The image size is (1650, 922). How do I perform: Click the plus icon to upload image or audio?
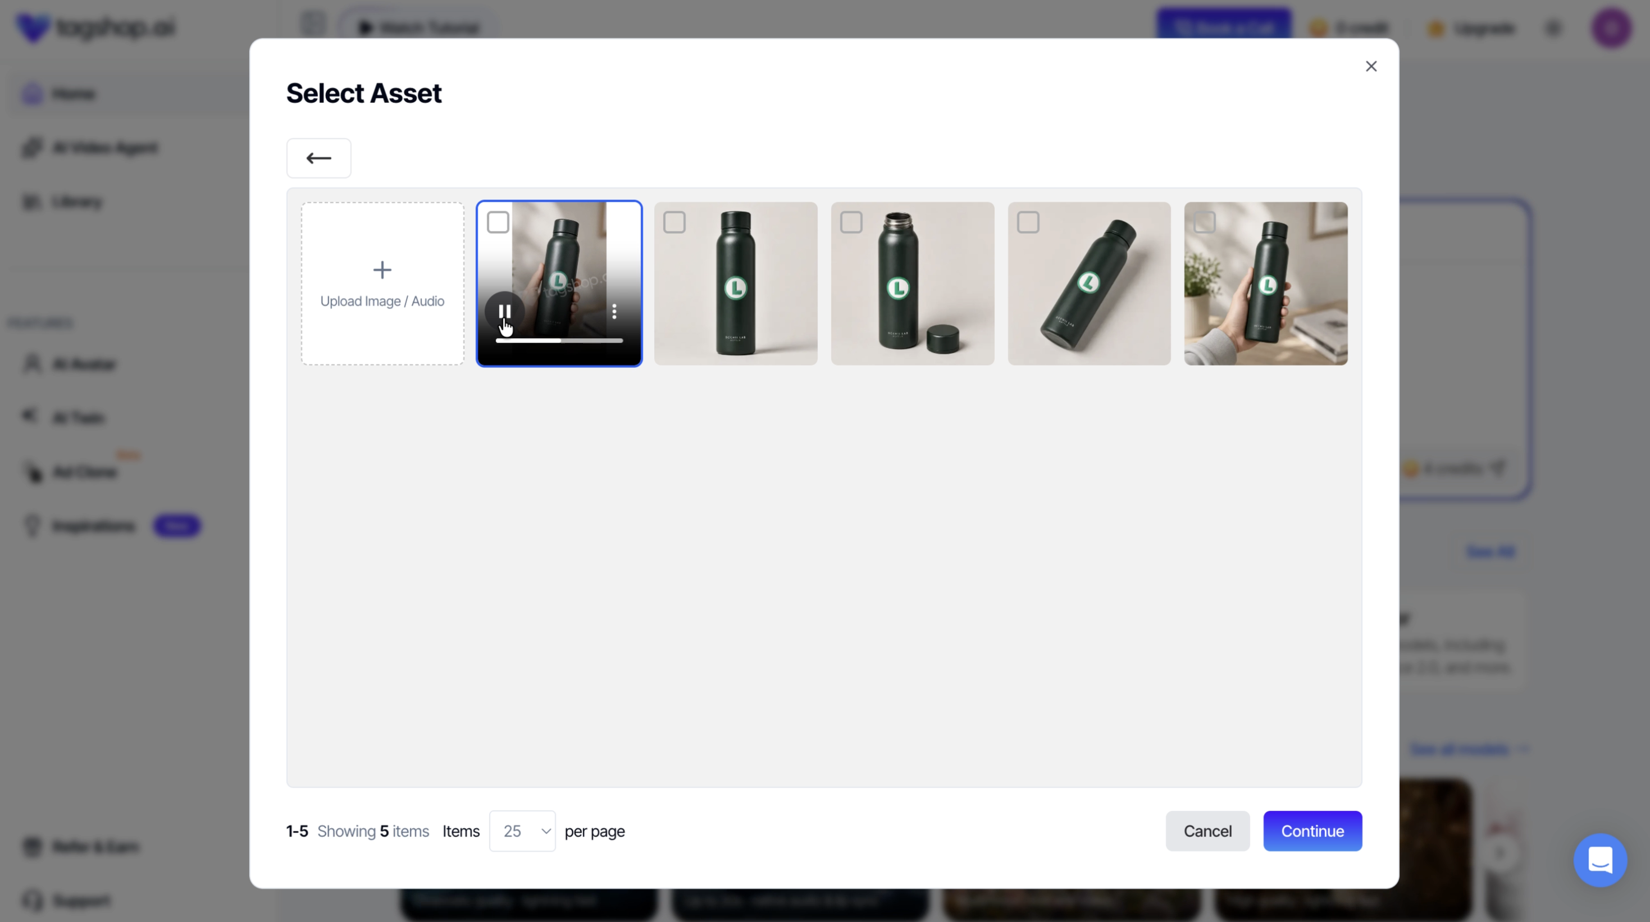click(382, 270)
